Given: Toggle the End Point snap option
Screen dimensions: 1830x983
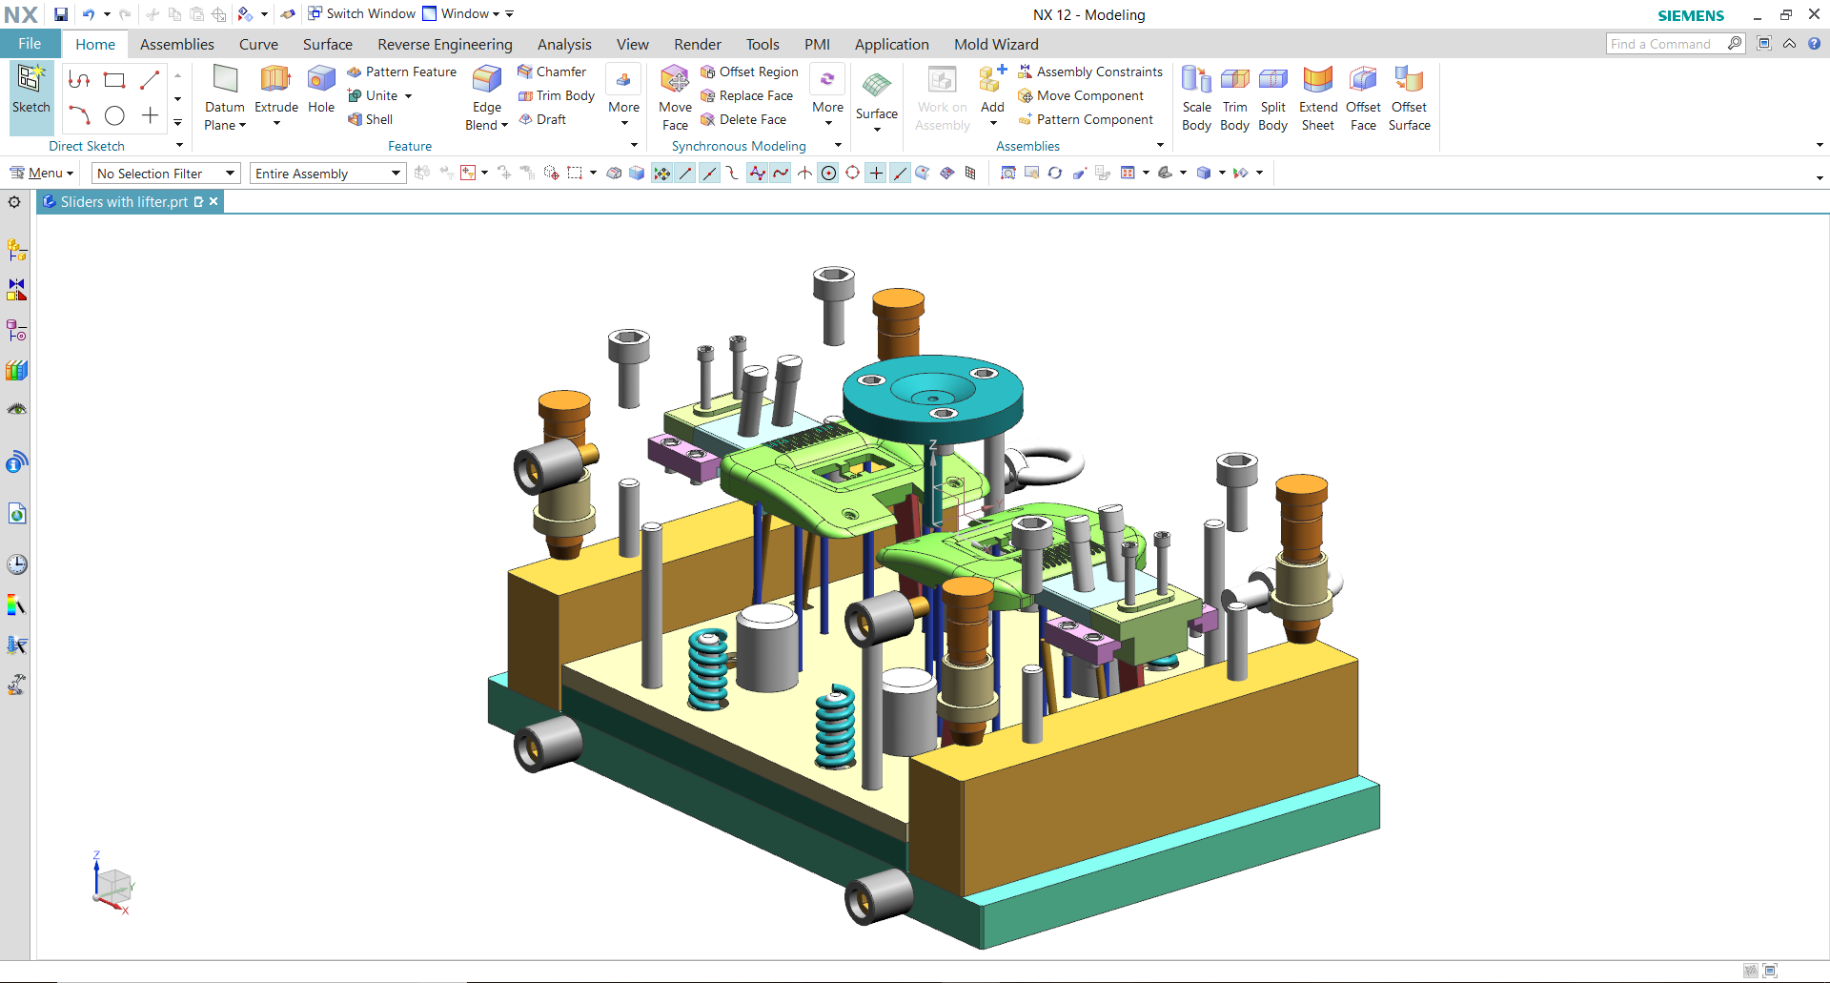Looking at the screenshot, I should point(685,173).
